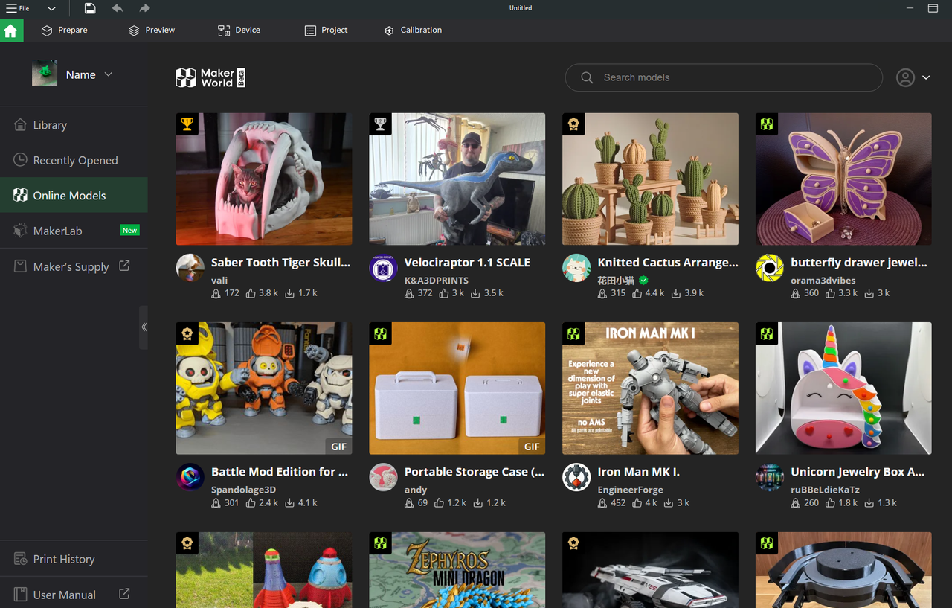This screenshot has height=608, width=952.
Task: Click the download icon under Unicorn Jewelry Box
Action: coord(869,503)
